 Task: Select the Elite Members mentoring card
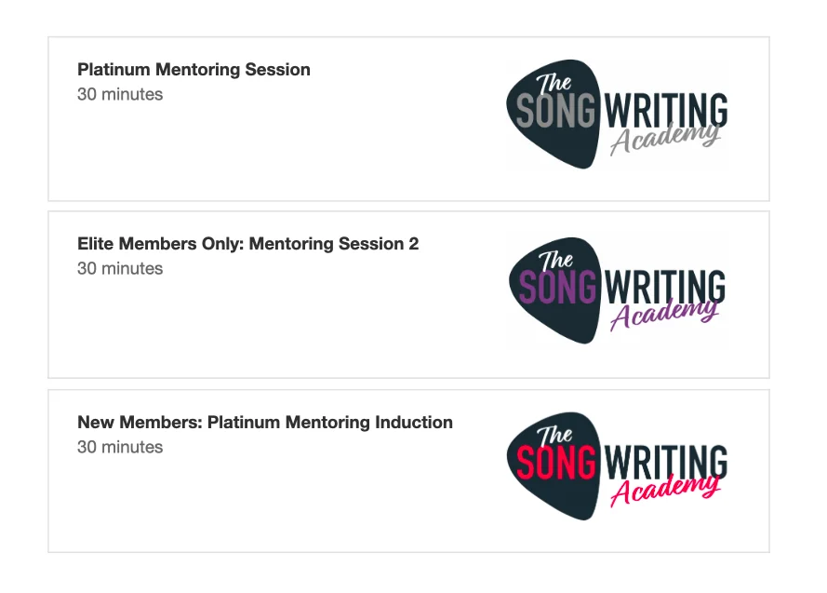click(x=408, y=294)
